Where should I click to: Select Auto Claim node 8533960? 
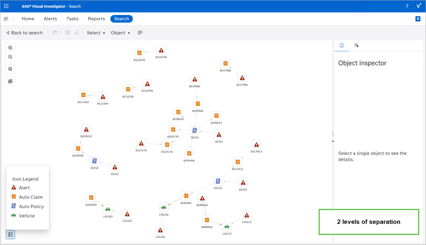pyautogui.click(x=198, y=104)
